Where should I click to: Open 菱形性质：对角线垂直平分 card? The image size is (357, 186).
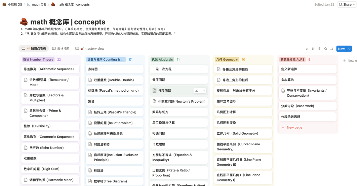click(x=243, y=90)
